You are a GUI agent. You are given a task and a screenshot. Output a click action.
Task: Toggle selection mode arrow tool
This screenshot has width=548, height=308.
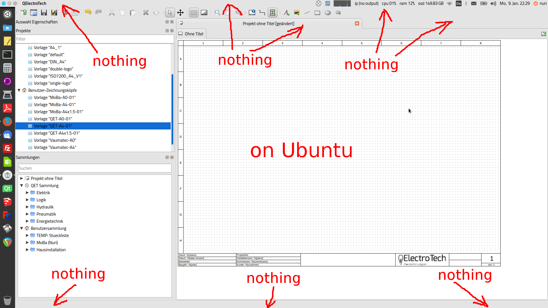[170, 13]
